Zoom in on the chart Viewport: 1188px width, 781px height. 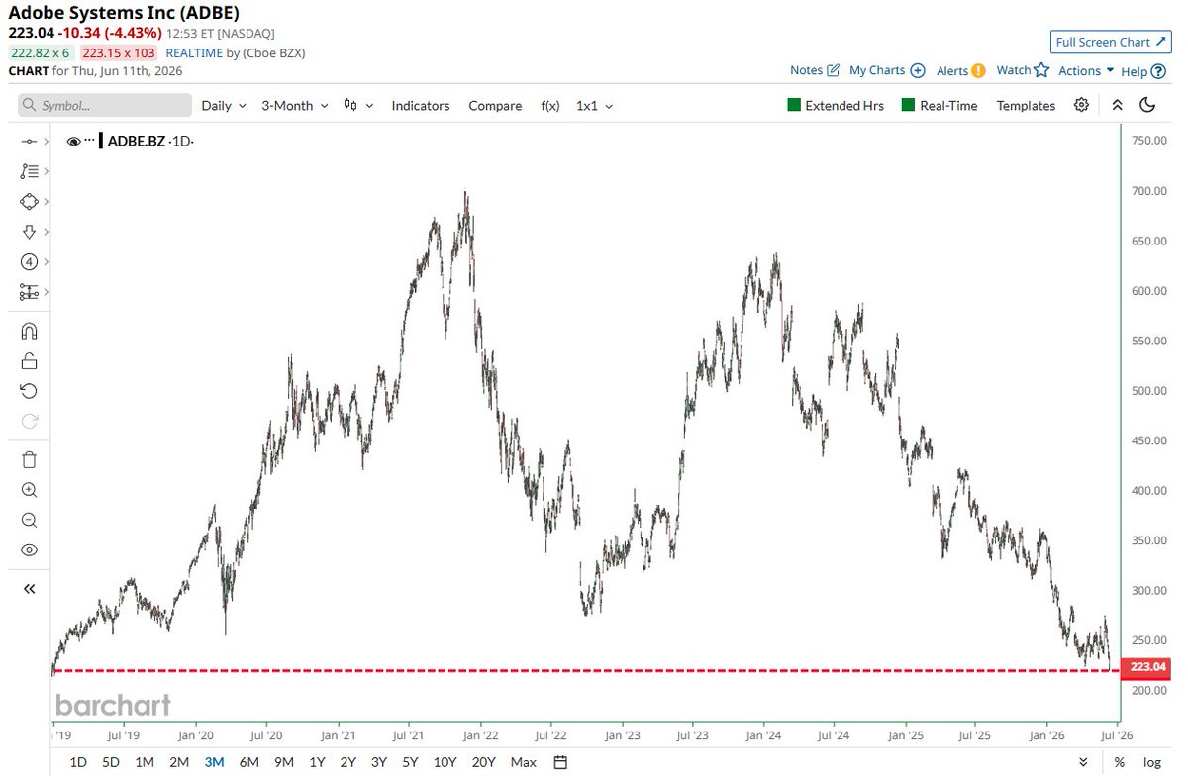pos(29,490)
